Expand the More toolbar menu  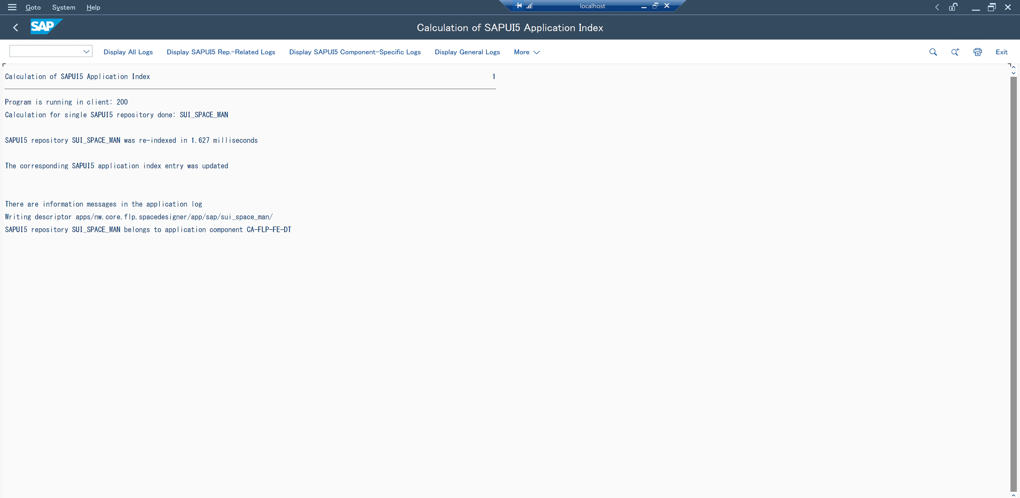[526, 52]
